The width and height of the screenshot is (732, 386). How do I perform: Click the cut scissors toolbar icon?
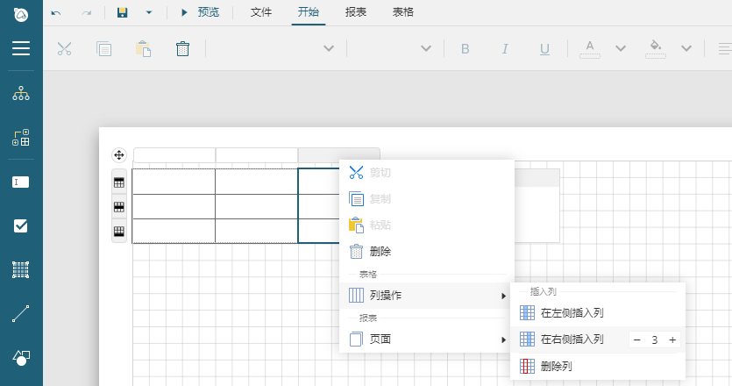[64, 48]
